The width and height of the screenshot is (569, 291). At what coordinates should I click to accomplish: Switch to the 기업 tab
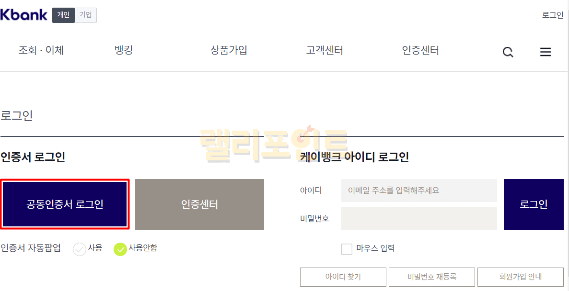tap(85, 15)
